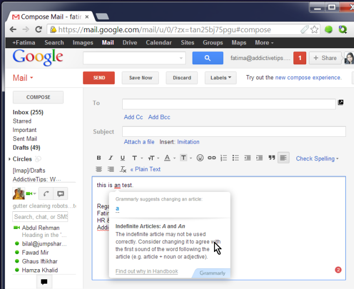Increase text indent (indent more)
Image resolution: width=354 pixels, height=289 pixels.
pos(260,158)
